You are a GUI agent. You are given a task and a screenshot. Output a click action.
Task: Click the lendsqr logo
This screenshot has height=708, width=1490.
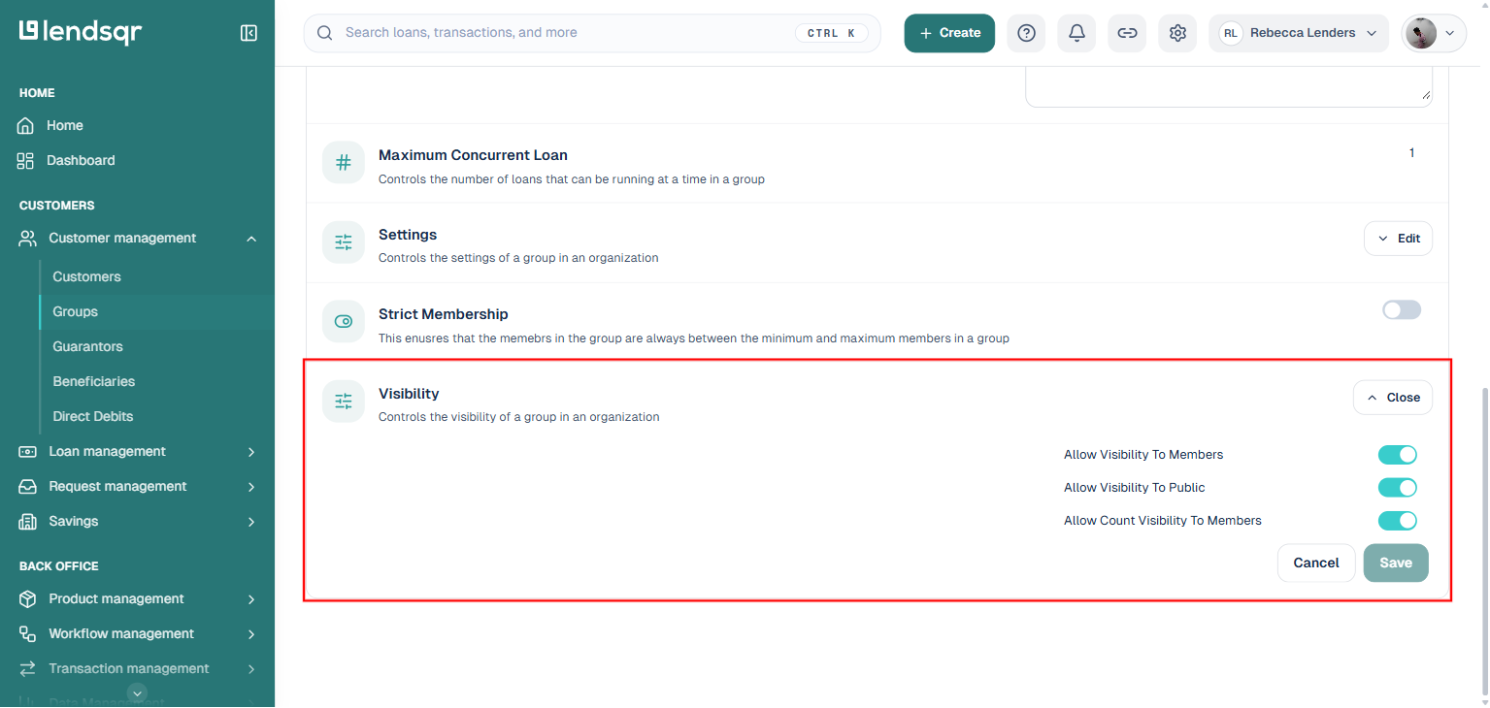[81, 32]
